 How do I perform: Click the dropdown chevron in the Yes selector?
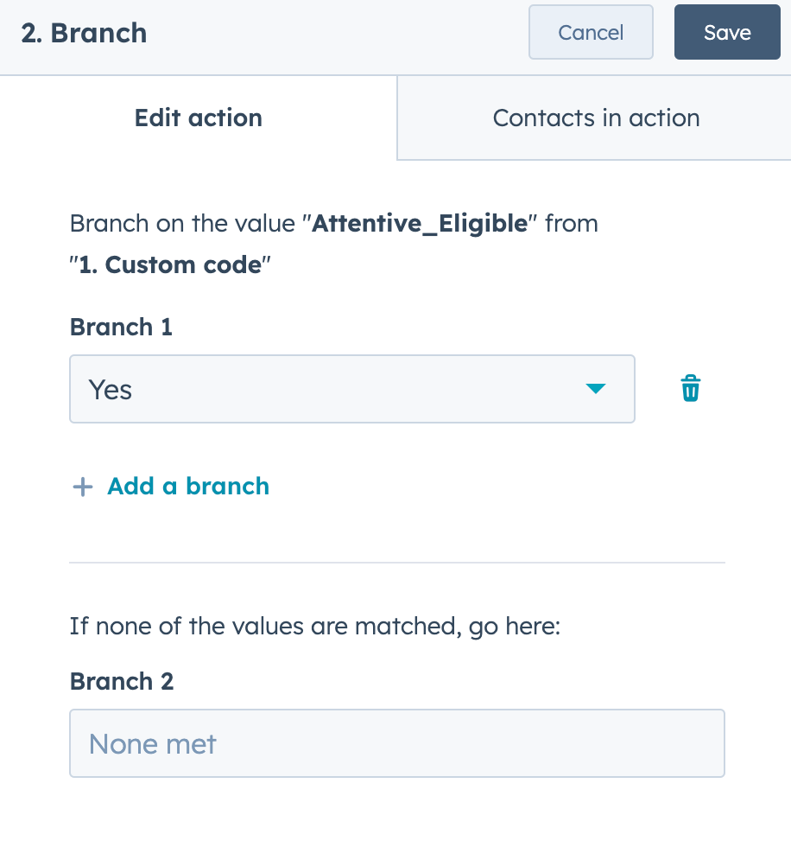[596, 389]
